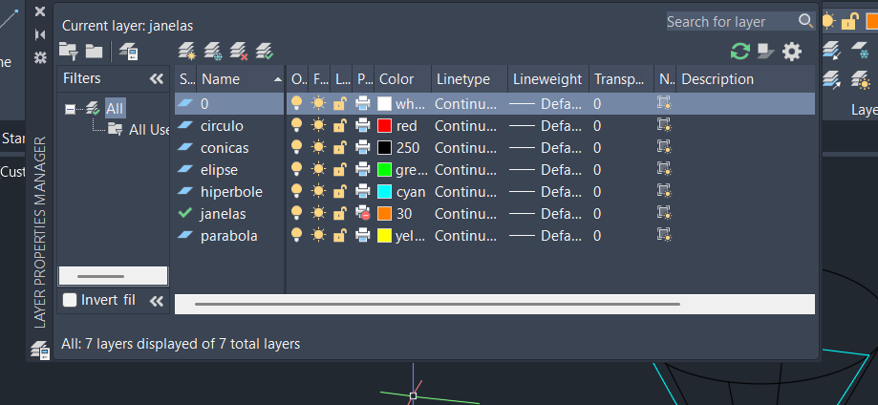878x405 pixels.
Task: Click new viewport freeze icon for parabola
Action: tap(664, 235)
